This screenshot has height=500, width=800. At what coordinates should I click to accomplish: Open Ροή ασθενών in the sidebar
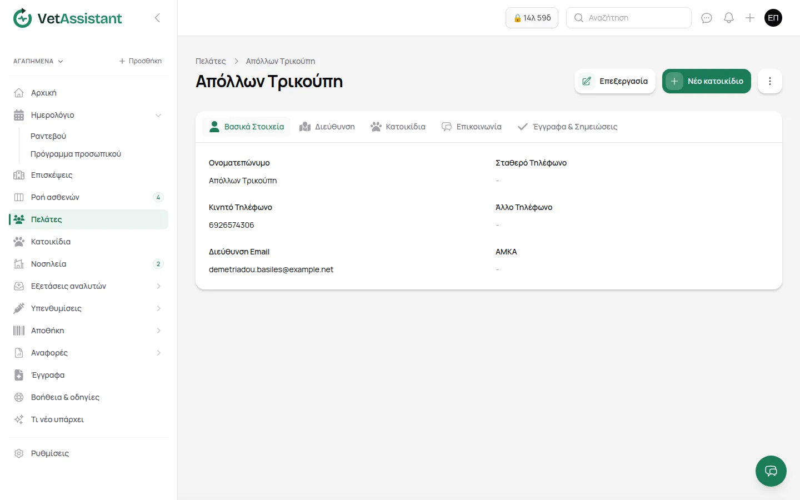[x=89, y=197]
